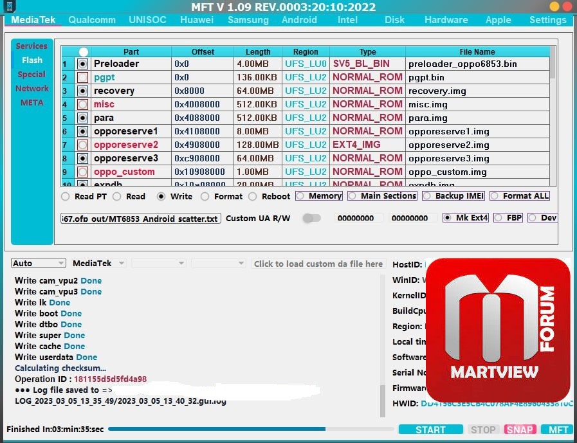Image resolution: width=577 pixels, height=443 pixels.
Task: Click the orange window control button
Action: coord(554,6)
